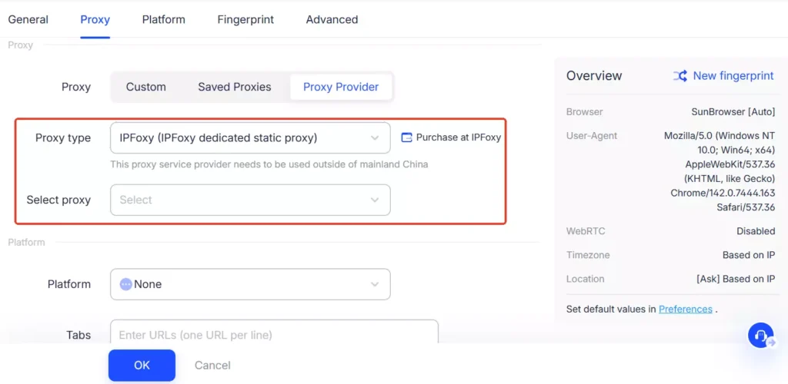Screen dimensions: 788x384
Task: Open the Platform None dropdown
Action: 250,284
